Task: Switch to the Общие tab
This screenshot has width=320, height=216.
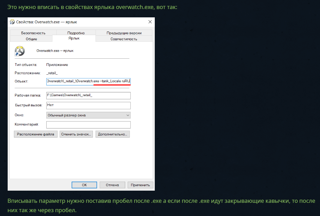Action: [31, 39]
